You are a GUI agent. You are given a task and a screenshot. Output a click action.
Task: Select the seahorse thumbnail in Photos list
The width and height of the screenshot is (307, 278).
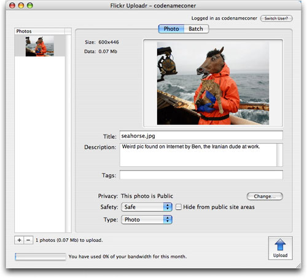point(40,46)
